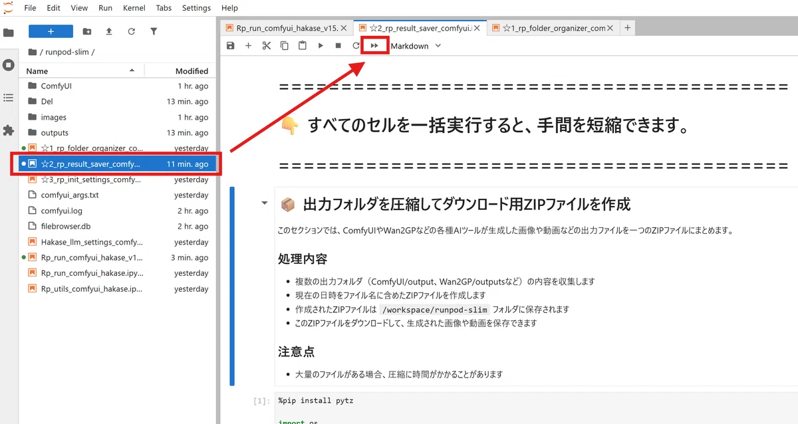Insert a cell below with plus icon
Viewport: 798px width, 424px height.
point(248,46)
